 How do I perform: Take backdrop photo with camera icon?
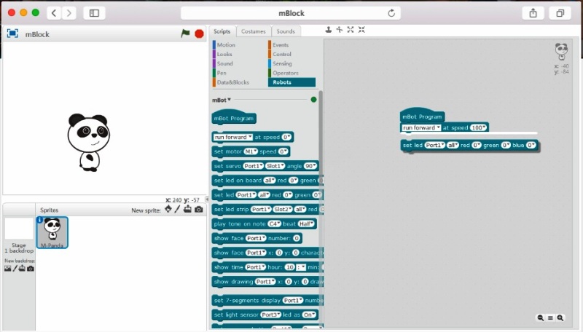pos(31,269)
